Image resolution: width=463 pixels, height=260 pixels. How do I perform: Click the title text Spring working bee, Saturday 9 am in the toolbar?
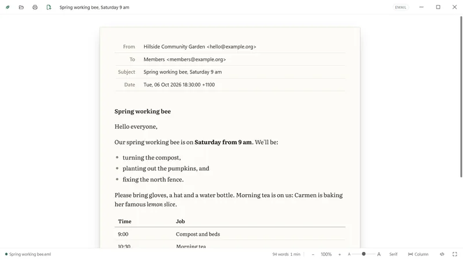click(94, 8)
